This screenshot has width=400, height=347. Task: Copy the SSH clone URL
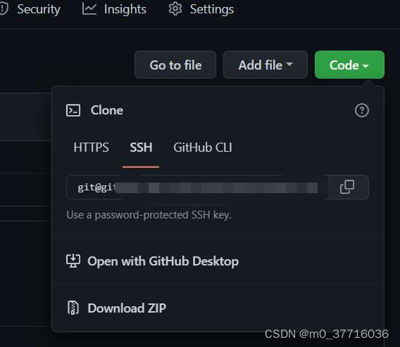(347, 187)
